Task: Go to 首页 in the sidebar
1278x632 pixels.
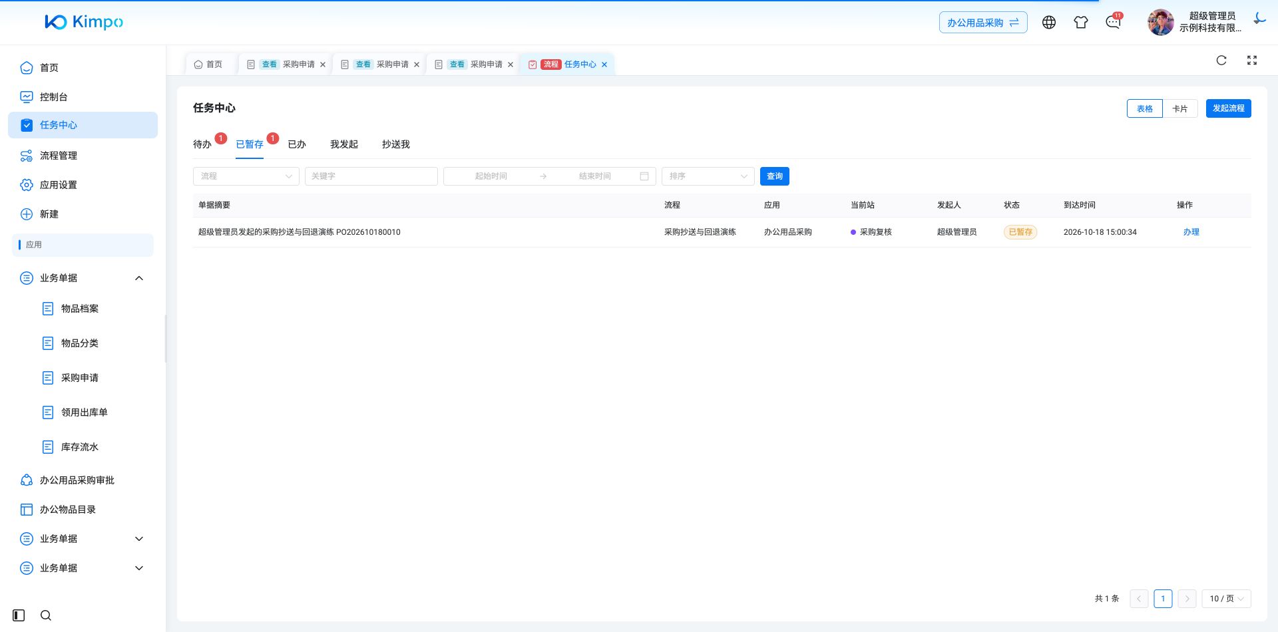Action: point(83,68)
